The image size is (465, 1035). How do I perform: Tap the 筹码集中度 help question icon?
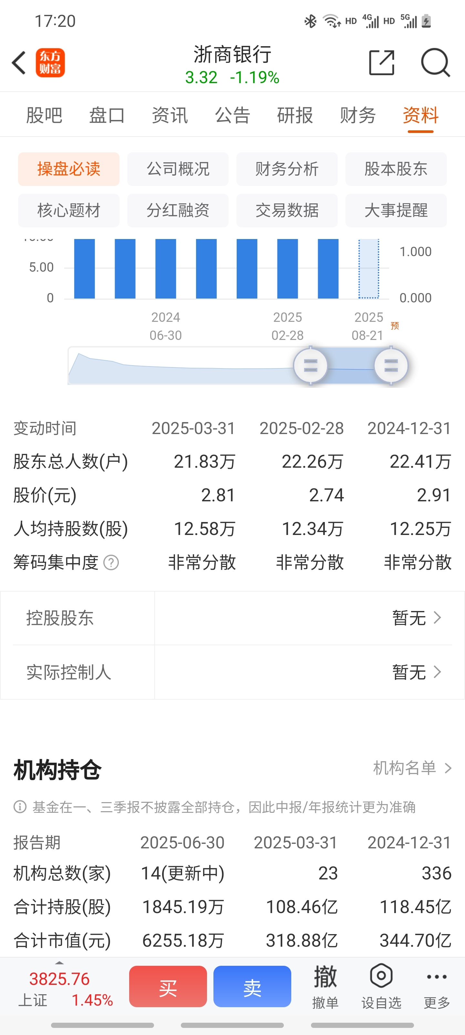coord(111,562)
